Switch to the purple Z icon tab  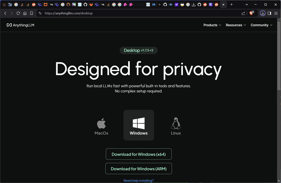point(211,5)
